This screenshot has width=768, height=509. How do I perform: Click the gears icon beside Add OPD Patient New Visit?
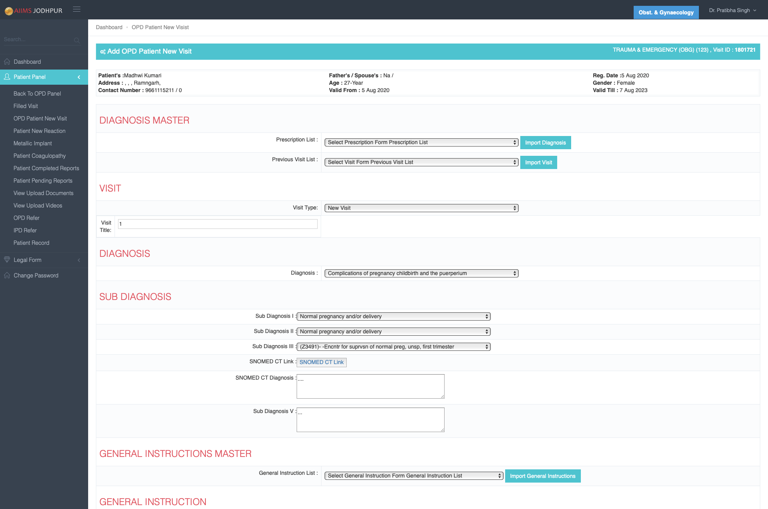(x=103, y=52)
